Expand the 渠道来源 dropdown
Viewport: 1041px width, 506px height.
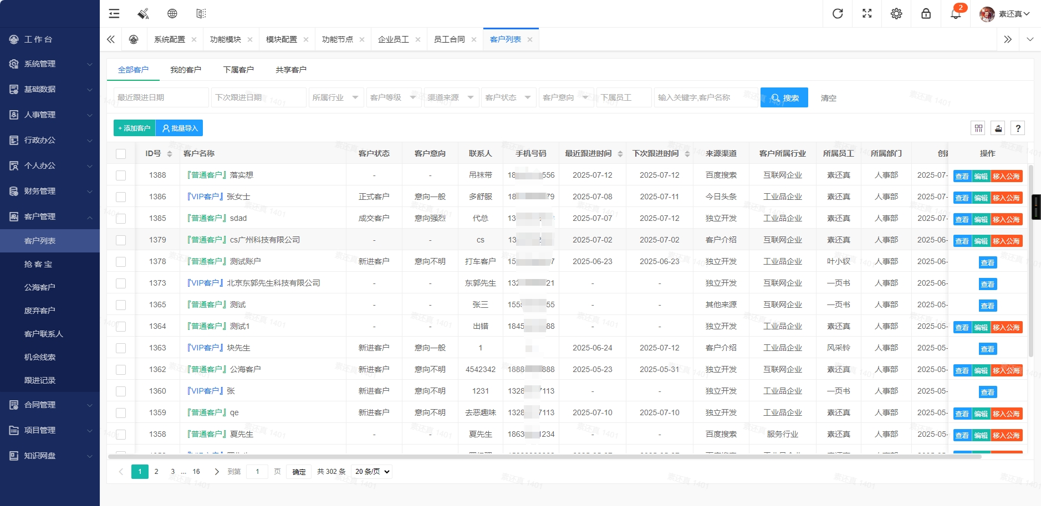tap(451, 97)
